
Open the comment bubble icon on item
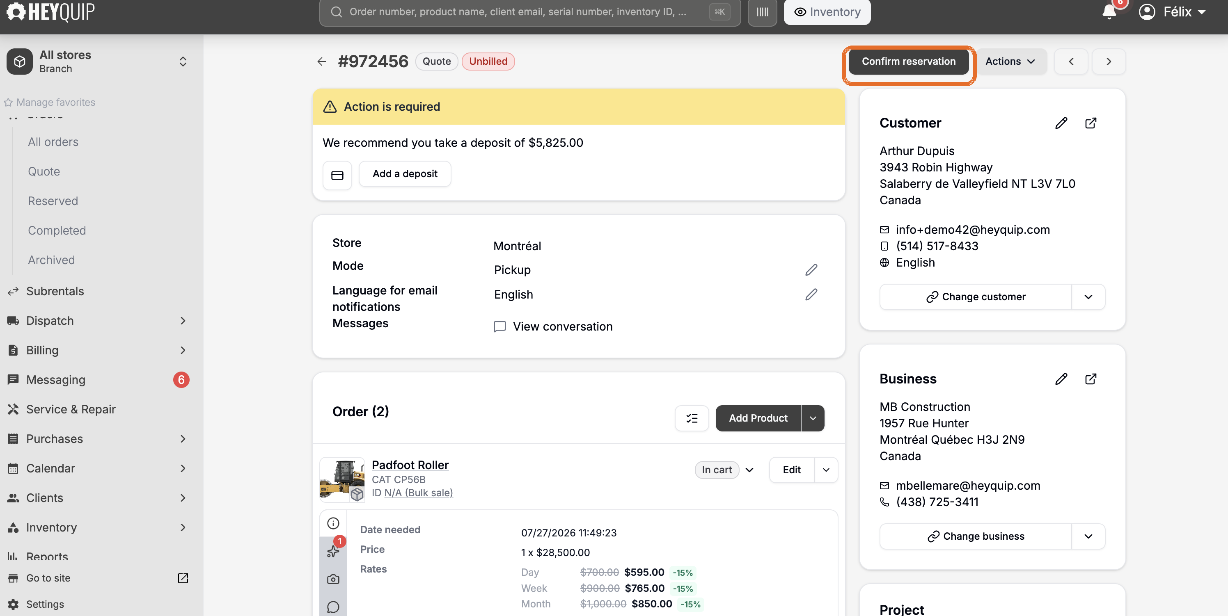tap(333, 607)
